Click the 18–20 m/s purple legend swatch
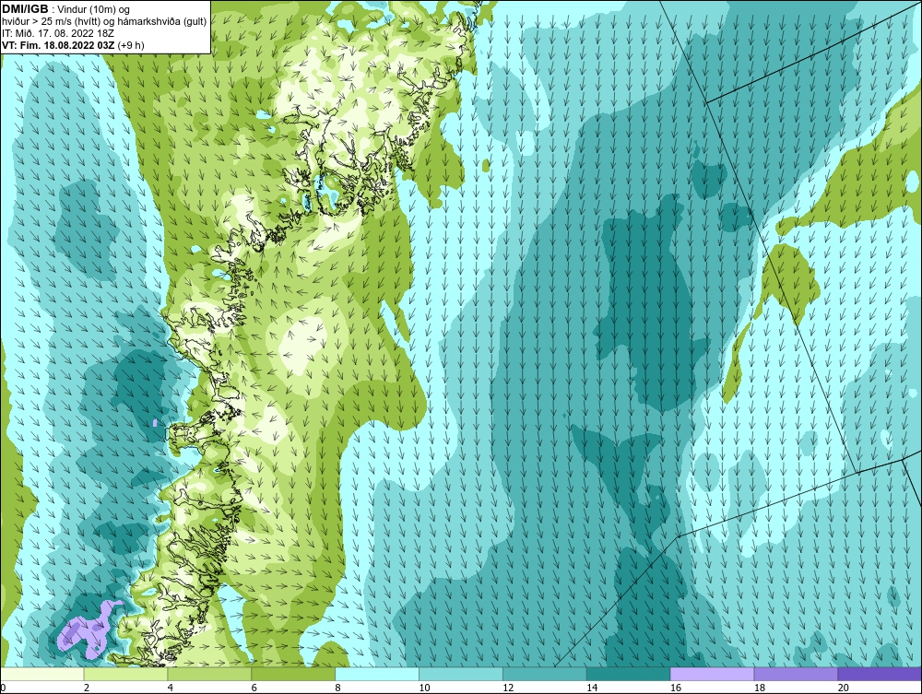922x694 pixels. click(797, 674)
